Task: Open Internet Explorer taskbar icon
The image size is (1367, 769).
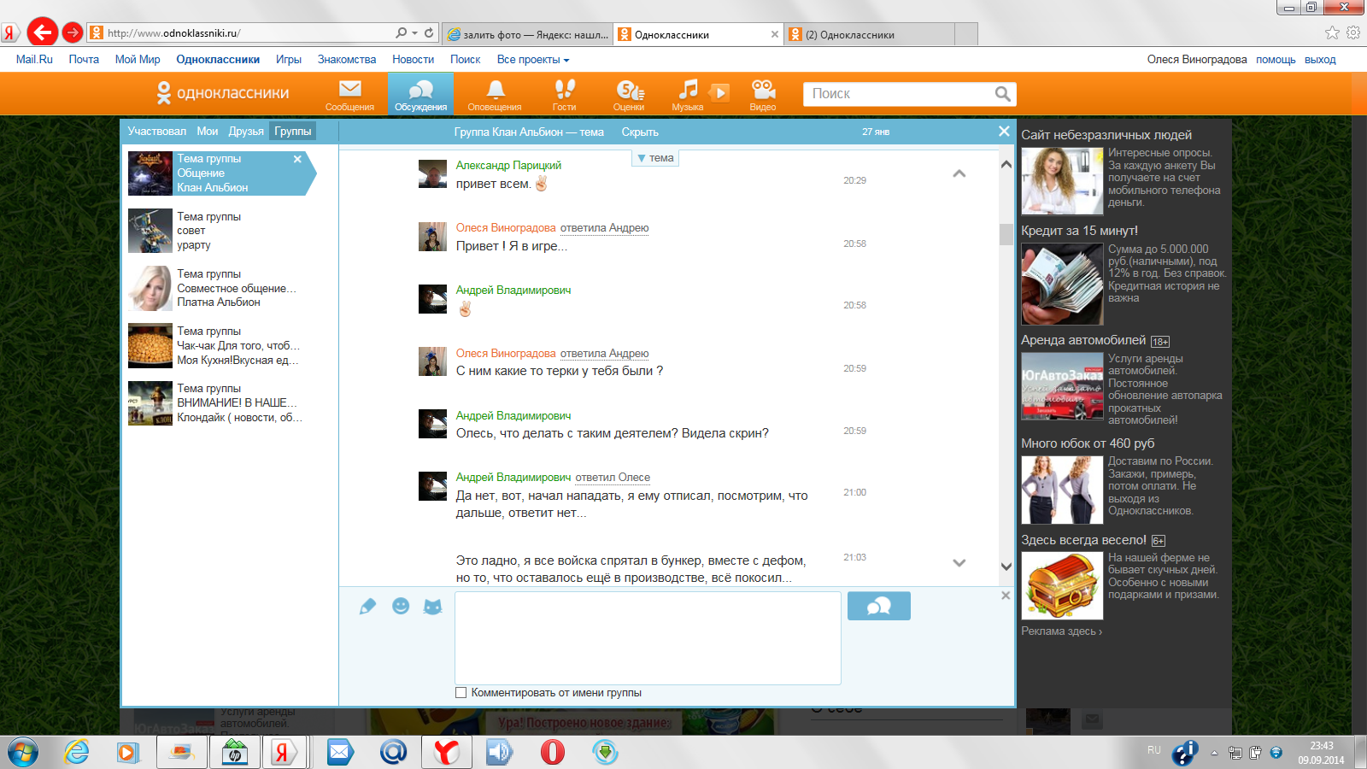Action: coord(77,753)
